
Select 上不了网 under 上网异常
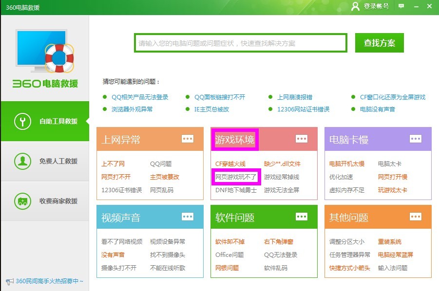[113, 164]
